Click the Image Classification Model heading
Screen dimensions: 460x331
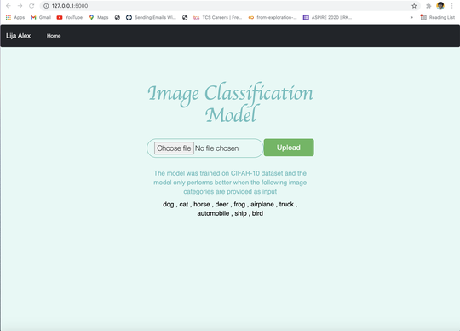(230, 102)
